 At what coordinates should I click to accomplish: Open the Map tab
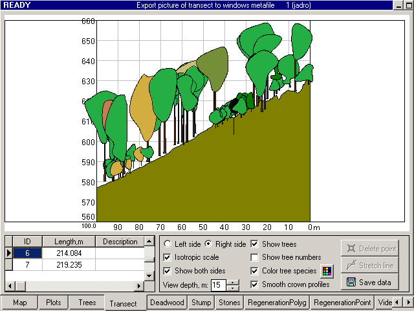coord(20,303)
